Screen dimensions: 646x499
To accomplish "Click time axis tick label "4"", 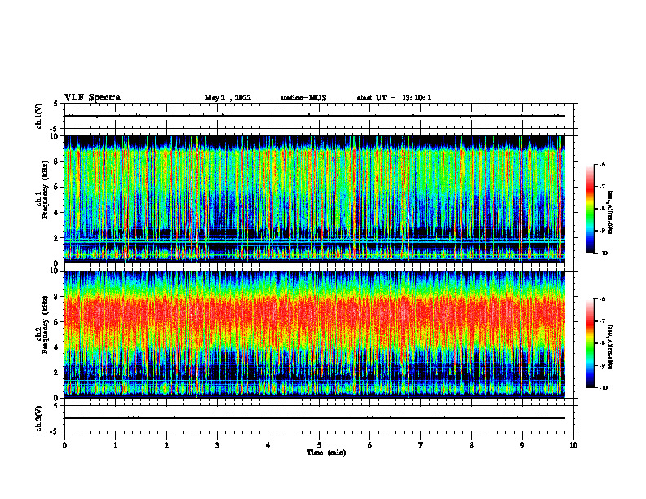I will (268, 445).
